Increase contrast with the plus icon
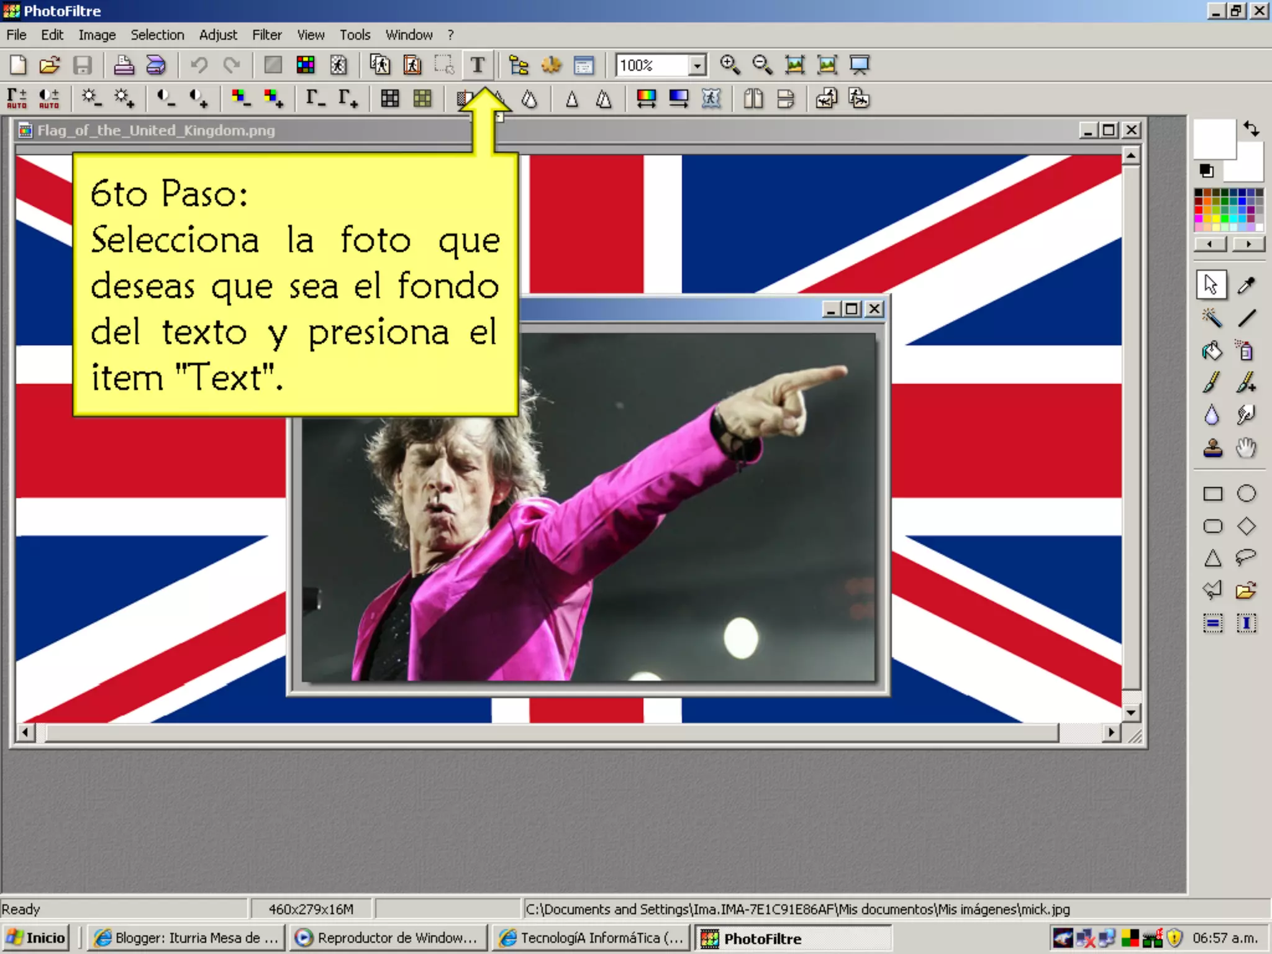1272x954 pixels. point(199,98)
